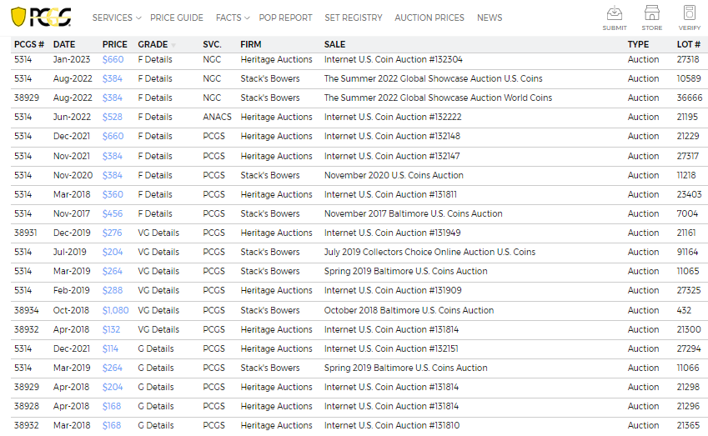Select PCGS number 38934 cell
Viewport: 708px width, 436px height.
[26, 310]
